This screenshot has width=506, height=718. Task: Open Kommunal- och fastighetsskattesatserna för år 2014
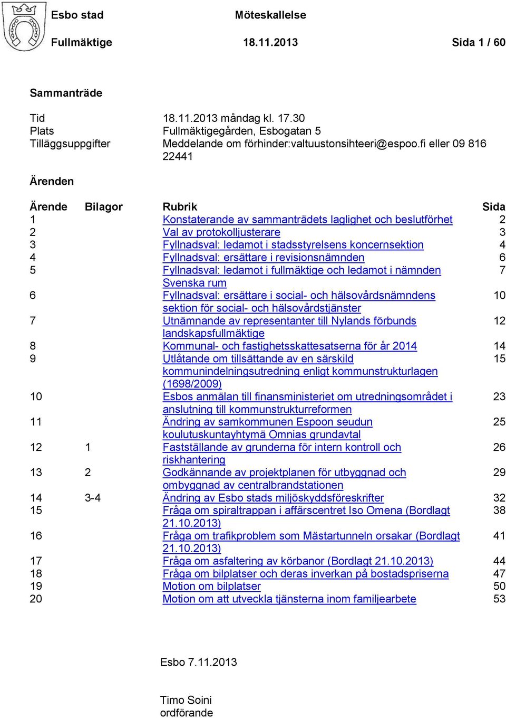(x=290, y=346)
